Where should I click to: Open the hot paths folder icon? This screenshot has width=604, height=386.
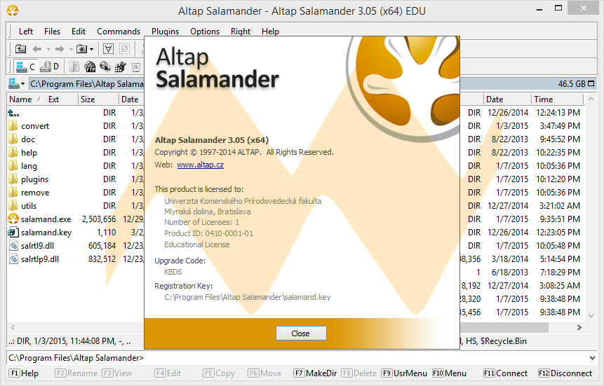tap(81, 49)
